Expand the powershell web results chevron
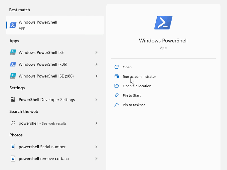This screenshot has height=170, width=227. (x=96, y=123)
